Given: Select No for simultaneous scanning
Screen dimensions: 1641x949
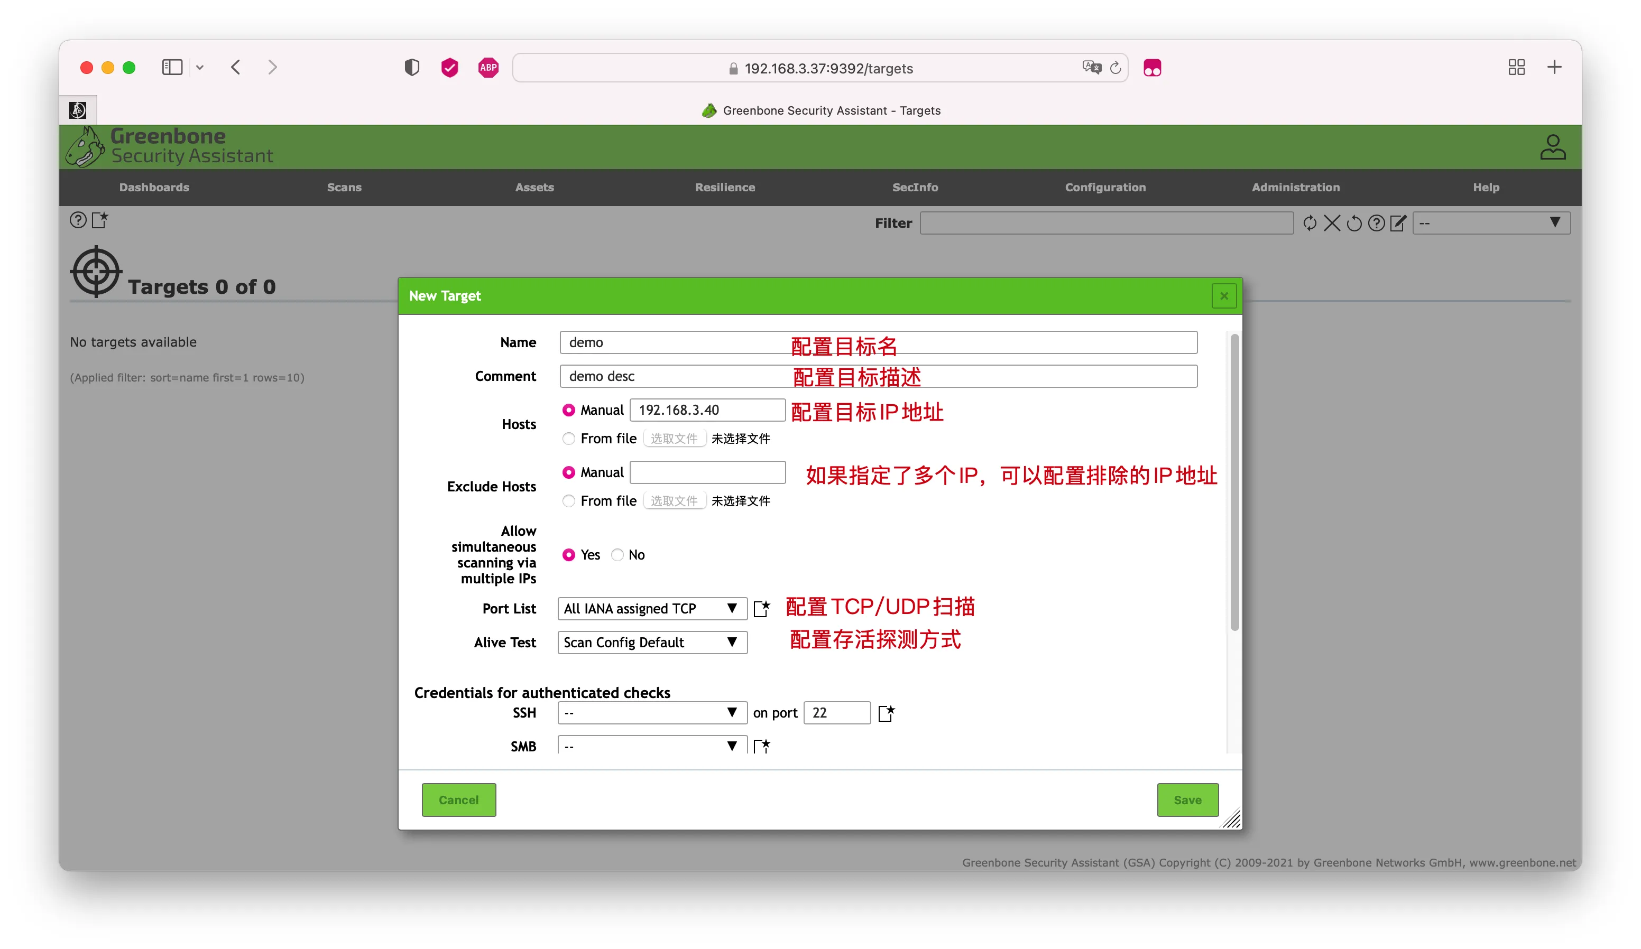Looking at the screenshot, I should (x=616, y=555).
